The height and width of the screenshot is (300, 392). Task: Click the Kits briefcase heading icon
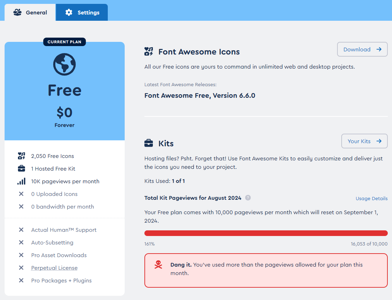149,143
